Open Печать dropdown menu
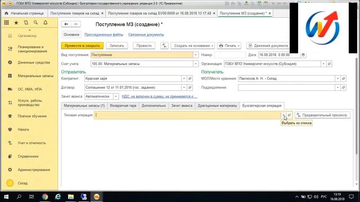360x202 pixels. pos(229,45)
